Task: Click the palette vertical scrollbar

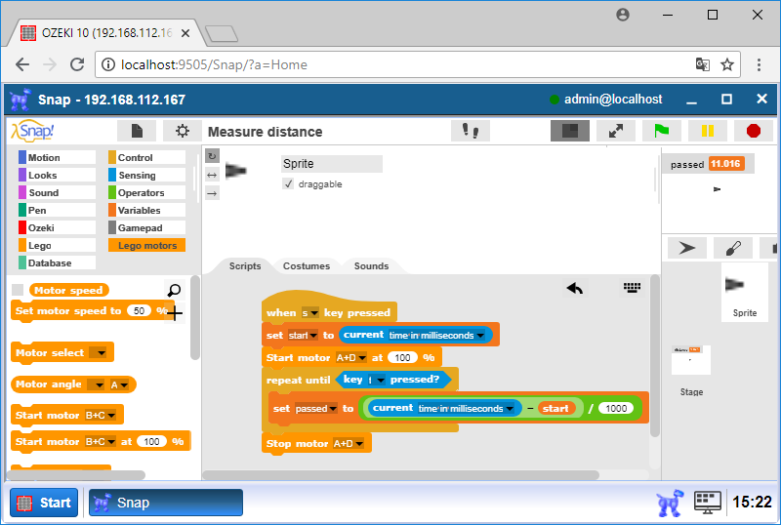Action: click(194, 317)
